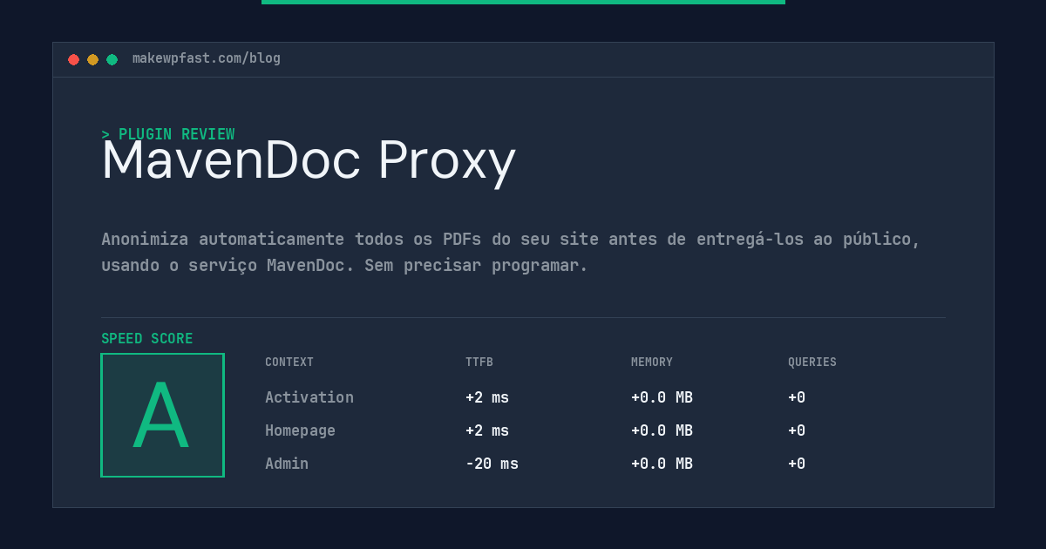Click Admin TTFB value -20 ms

[492, 464]
